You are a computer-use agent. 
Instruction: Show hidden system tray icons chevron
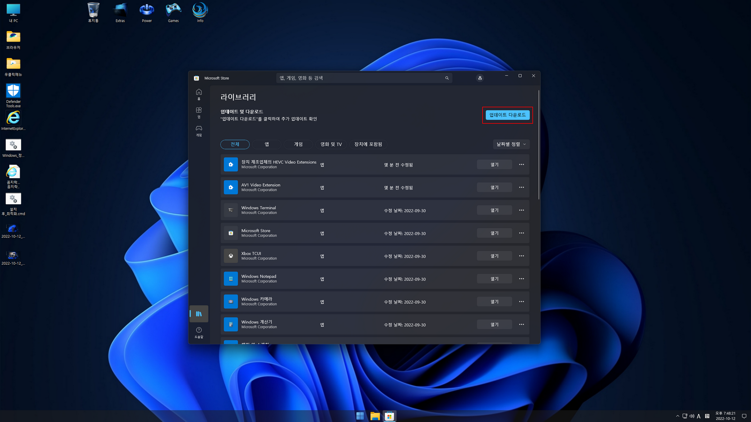pos(677,416)
